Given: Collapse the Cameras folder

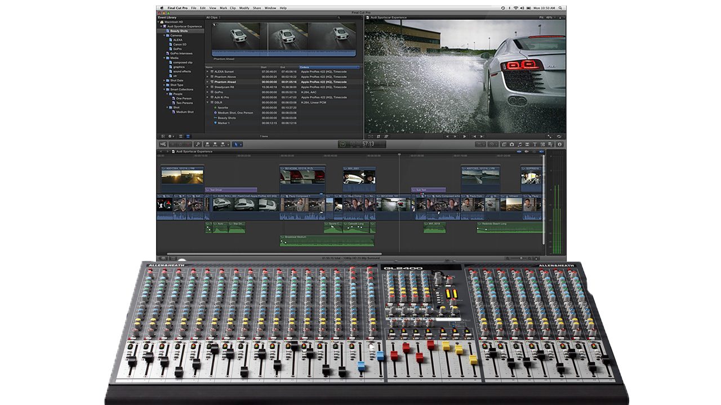Looking at the screenshot, I should point(165,35).
